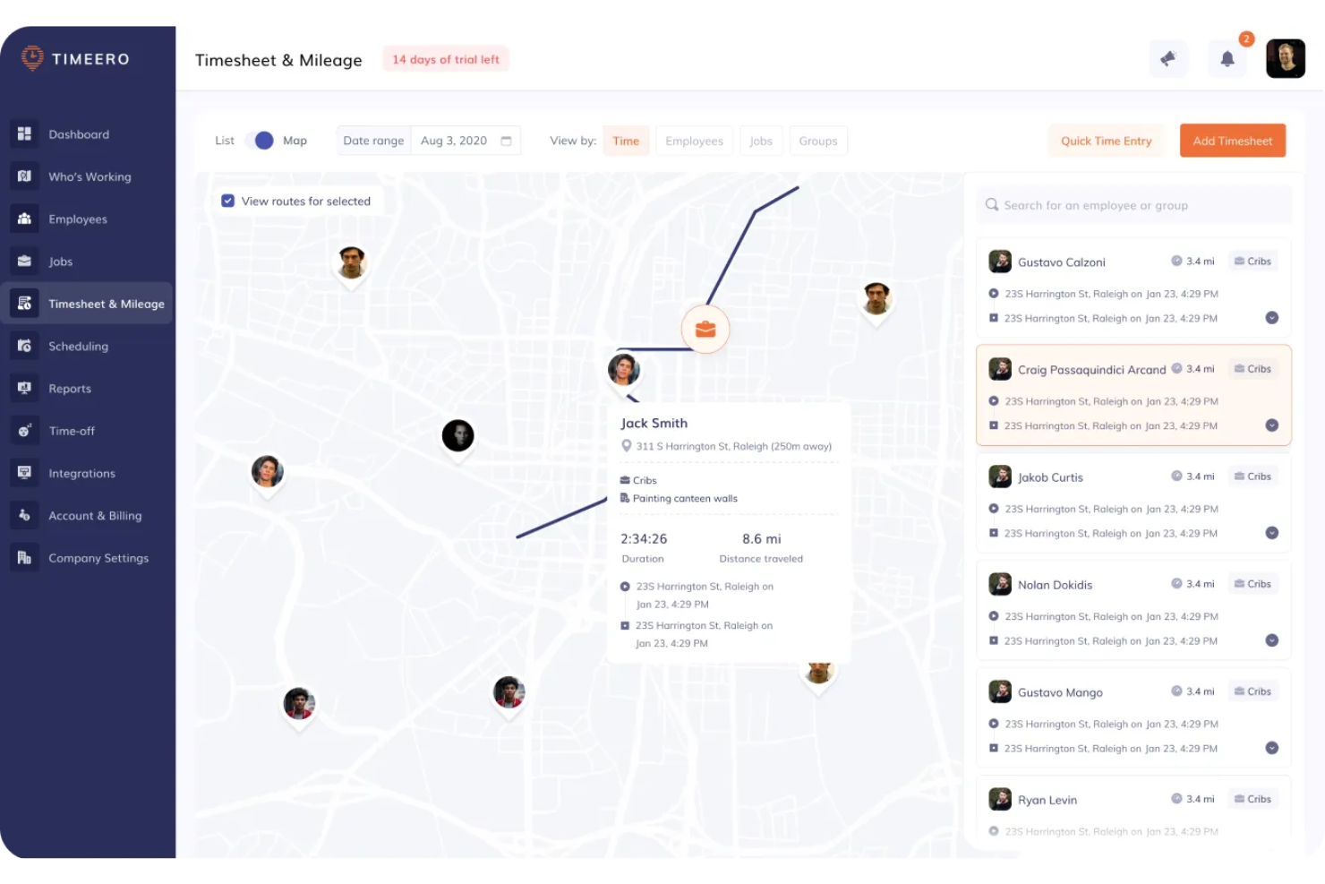This screenshot has width=1325, height=884.
Task: Open the Dashboard from the sidebar
Action: point(79,133)
